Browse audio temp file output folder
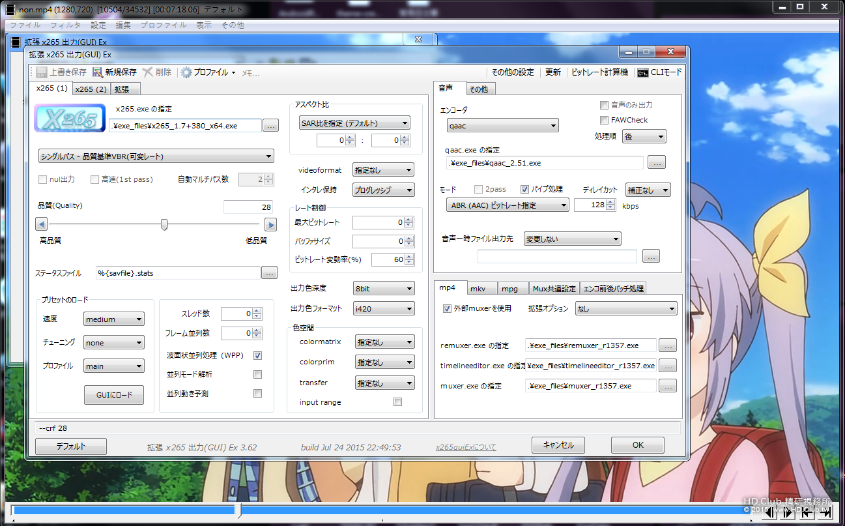 [651, 256]
